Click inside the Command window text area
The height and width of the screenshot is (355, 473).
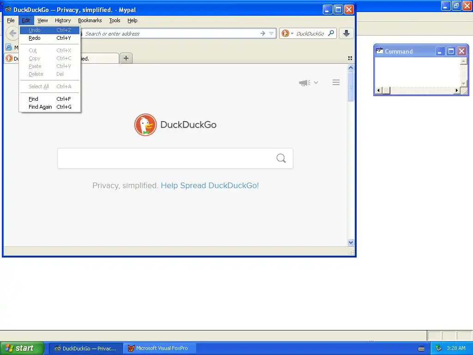tap(418, 72)
